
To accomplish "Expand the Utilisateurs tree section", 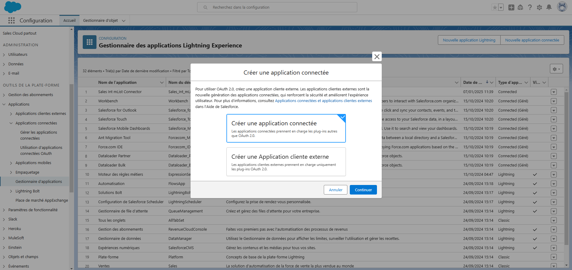I will (4, 55).
